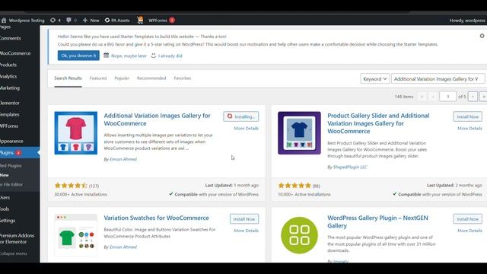487x274 pixels.
Task: Open Variation Swatches for WooCommerce title
Action: coord(156,218)
